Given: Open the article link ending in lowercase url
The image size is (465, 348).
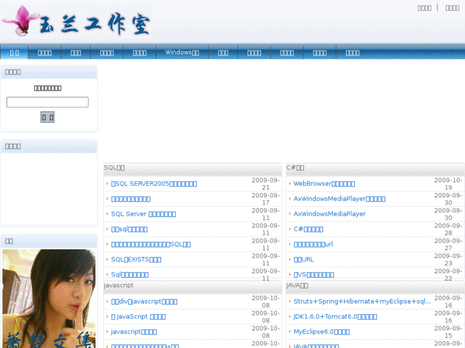Looking at the screenshot, I should coord(313,245).
